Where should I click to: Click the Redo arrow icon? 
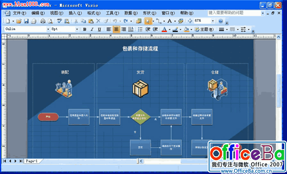click(x=125, y=21)
